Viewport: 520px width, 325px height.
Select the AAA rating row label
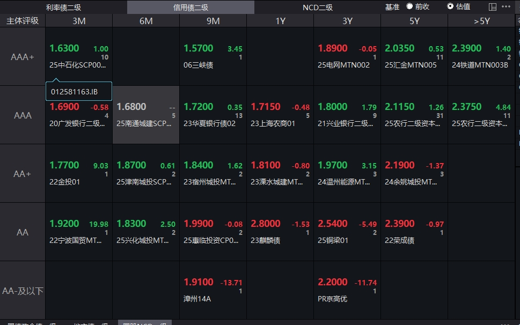pos(23,115)
